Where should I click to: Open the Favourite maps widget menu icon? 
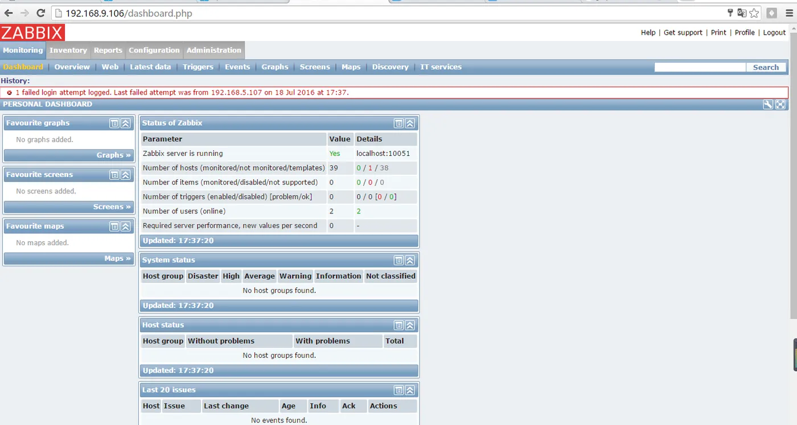(x=114, y=226)
